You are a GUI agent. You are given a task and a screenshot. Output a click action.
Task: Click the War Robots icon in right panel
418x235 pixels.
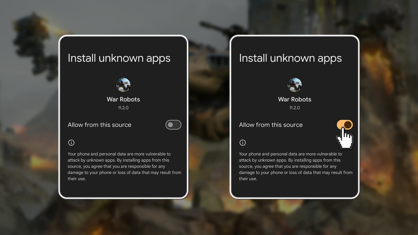(x=295, y=85)
